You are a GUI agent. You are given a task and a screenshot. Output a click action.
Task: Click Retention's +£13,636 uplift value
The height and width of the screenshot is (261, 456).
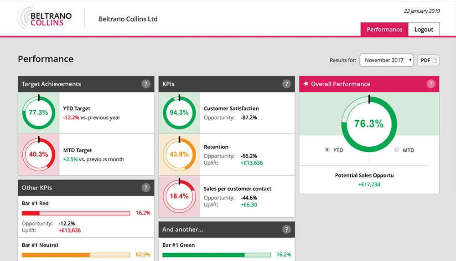[x=252, y=163]
